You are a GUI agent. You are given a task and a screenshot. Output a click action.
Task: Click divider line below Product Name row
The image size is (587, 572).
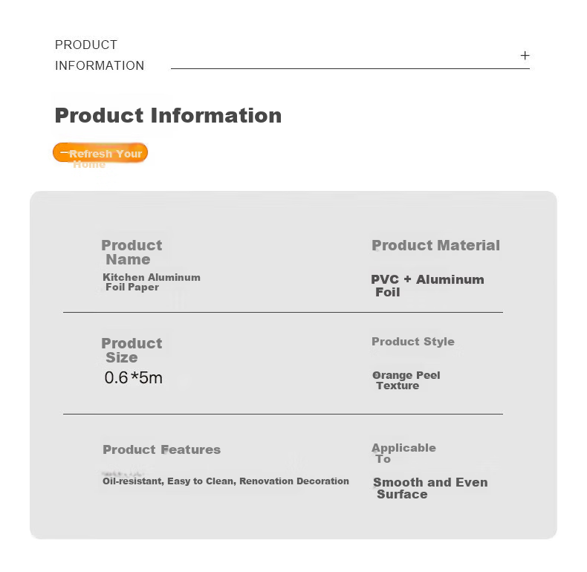click(283, 312)
